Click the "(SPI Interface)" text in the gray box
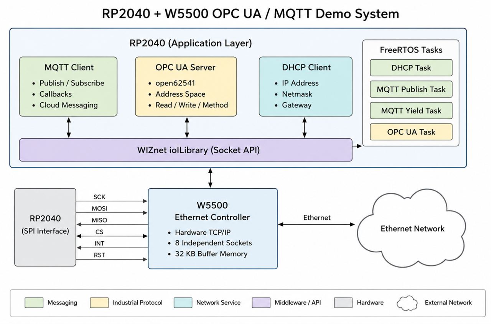 (45, 231)
